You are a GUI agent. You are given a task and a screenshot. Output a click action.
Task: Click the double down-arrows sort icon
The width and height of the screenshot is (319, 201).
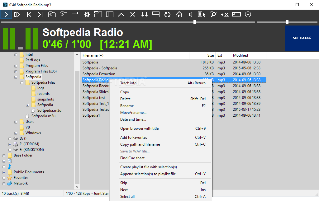coord(145,14)
